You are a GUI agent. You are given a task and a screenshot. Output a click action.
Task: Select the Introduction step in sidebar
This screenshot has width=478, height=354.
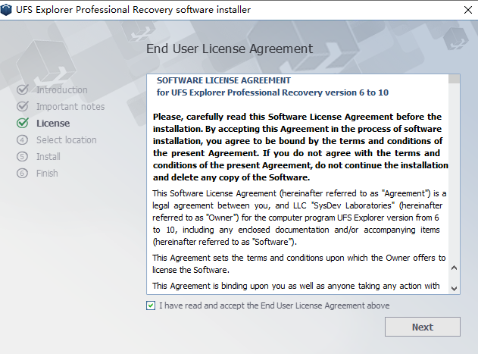click(61, 90)
